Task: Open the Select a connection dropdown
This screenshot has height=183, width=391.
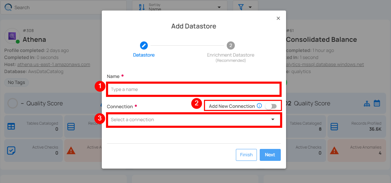Action: click(194, 120)
